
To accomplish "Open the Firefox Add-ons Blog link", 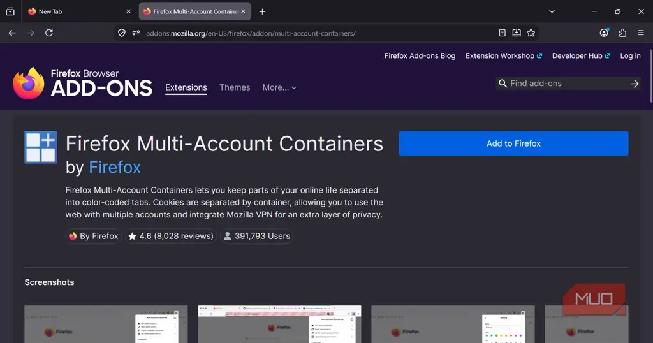I will (420, 55).
